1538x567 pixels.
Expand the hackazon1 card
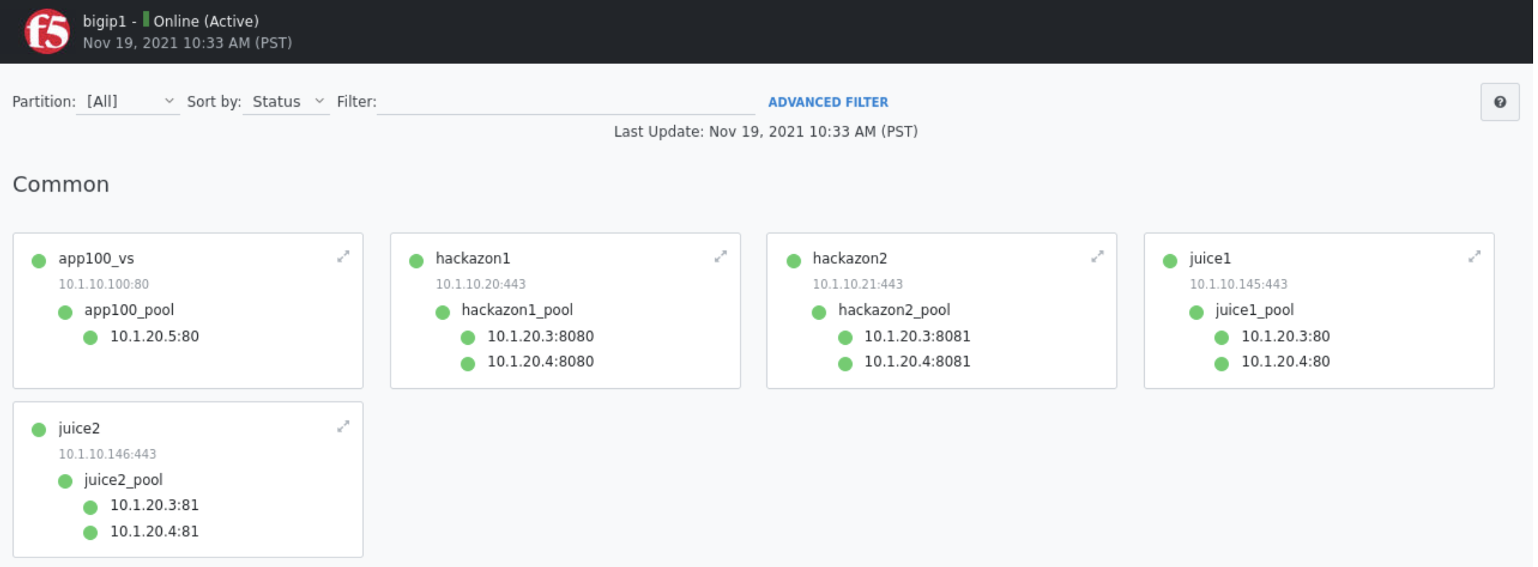(x=720, y=257)
